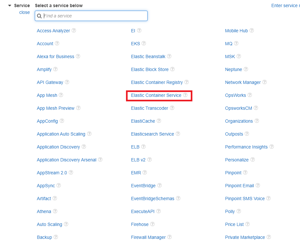Screen dimensions: 300x245
Task: Choose the EI service link
Action: coord(133,31)
